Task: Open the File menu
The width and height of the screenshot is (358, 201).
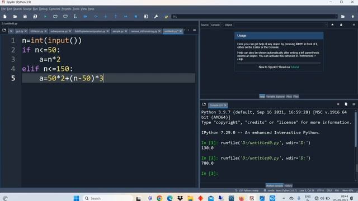Action: (3, 9)
